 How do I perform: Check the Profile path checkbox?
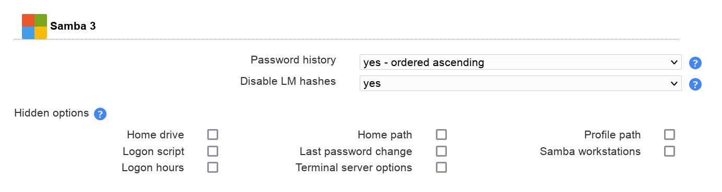click(x=669, y=135)
